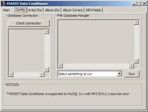The height and width of the screenshot is (112, 148).
Task: Click left arrow in FHR Database Mangler scrollbar
Action: tap(60, 66)
